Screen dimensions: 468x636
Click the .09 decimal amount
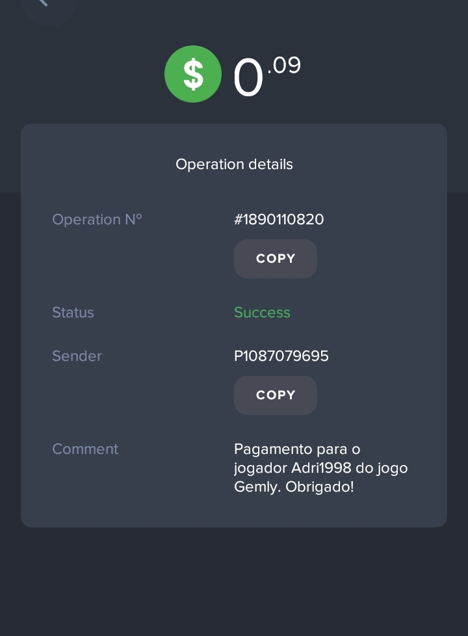tap(284, 66)
